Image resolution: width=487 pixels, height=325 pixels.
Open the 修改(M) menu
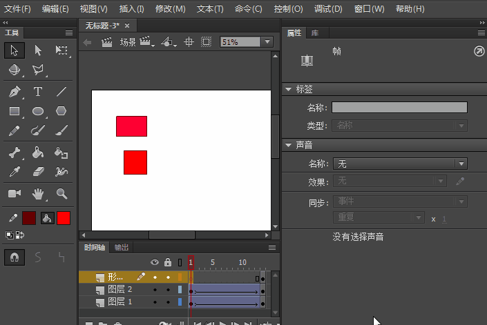coord(170,9)
